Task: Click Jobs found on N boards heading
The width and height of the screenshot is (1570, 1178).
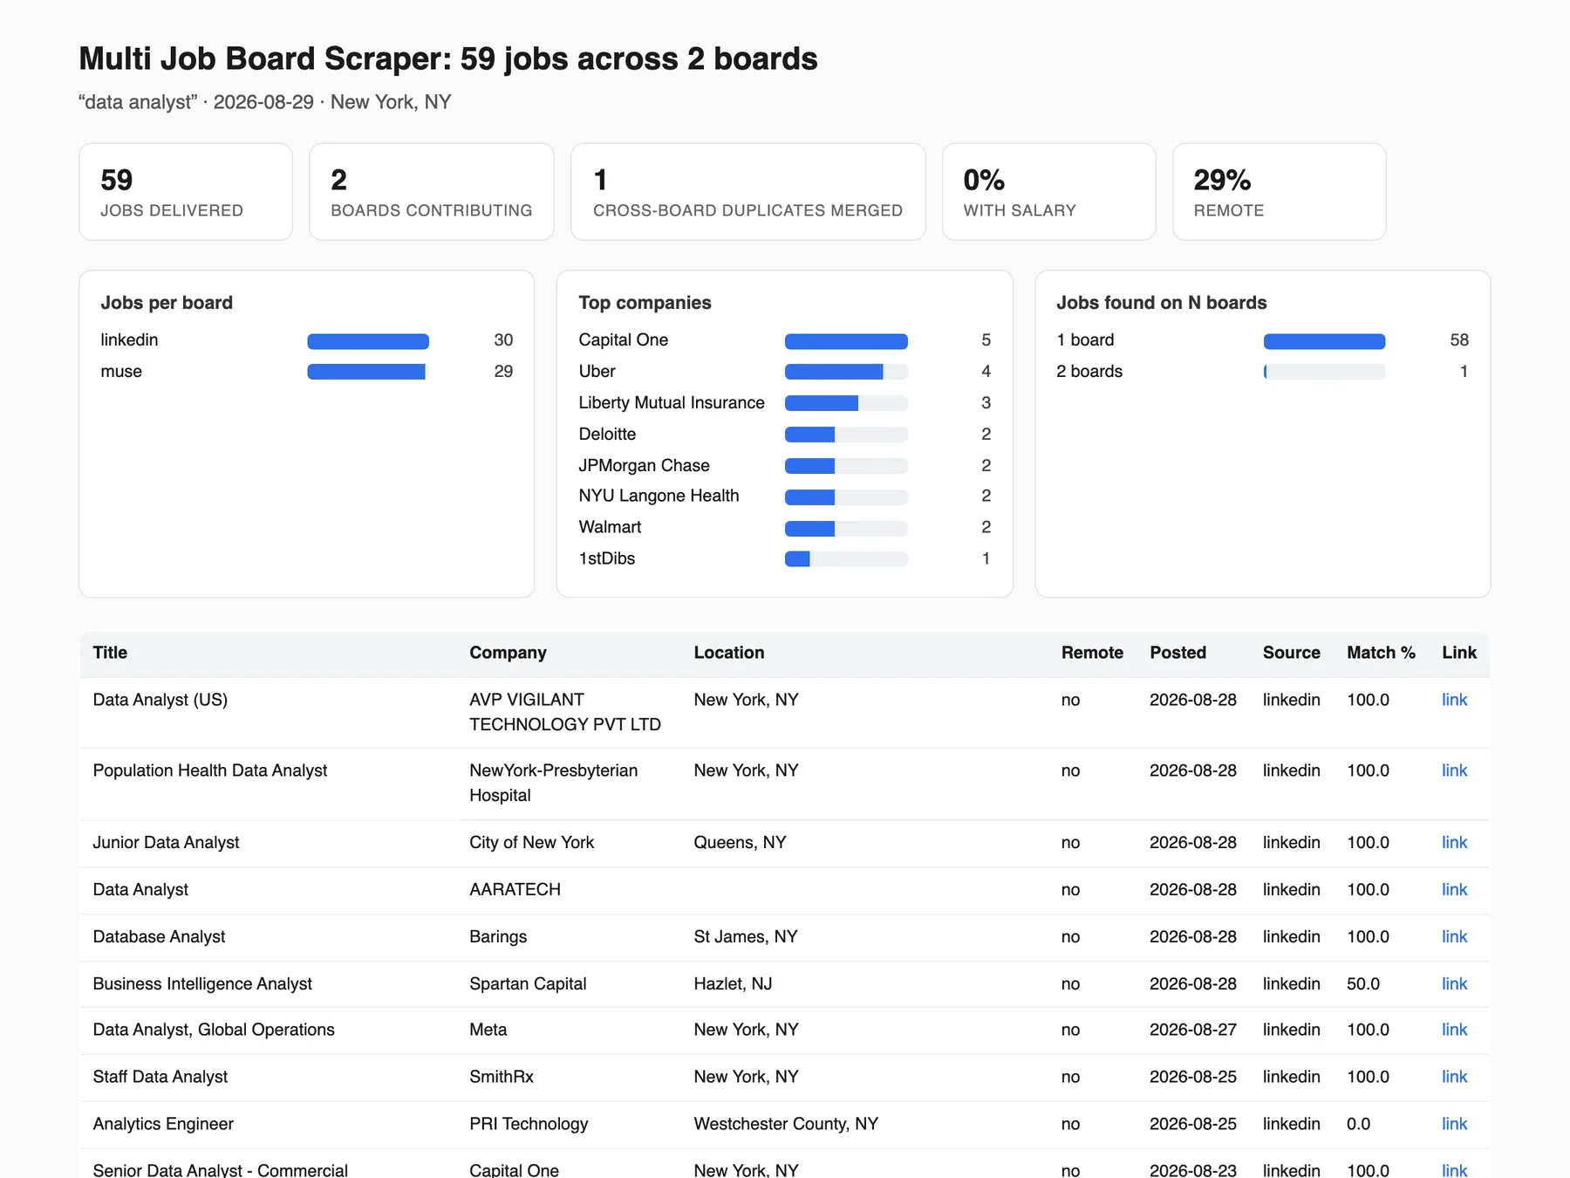Action: 1161,303
